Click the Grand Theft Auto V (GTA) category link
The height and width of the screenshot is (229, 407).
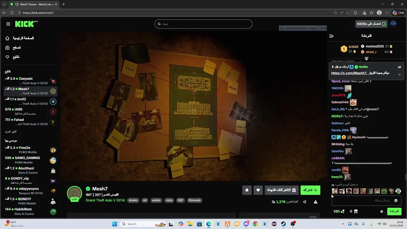click(x=105, y=200)
